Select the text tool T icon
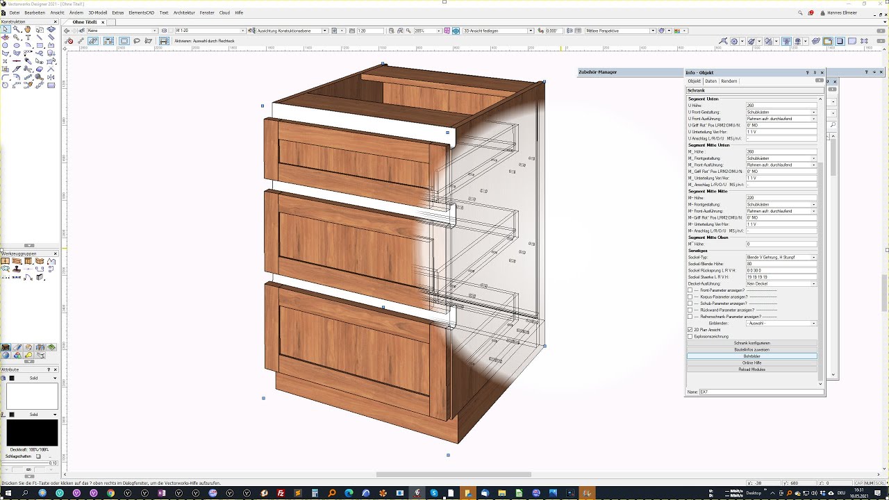This screenshot has width=889, height=500. pos(28,37)
